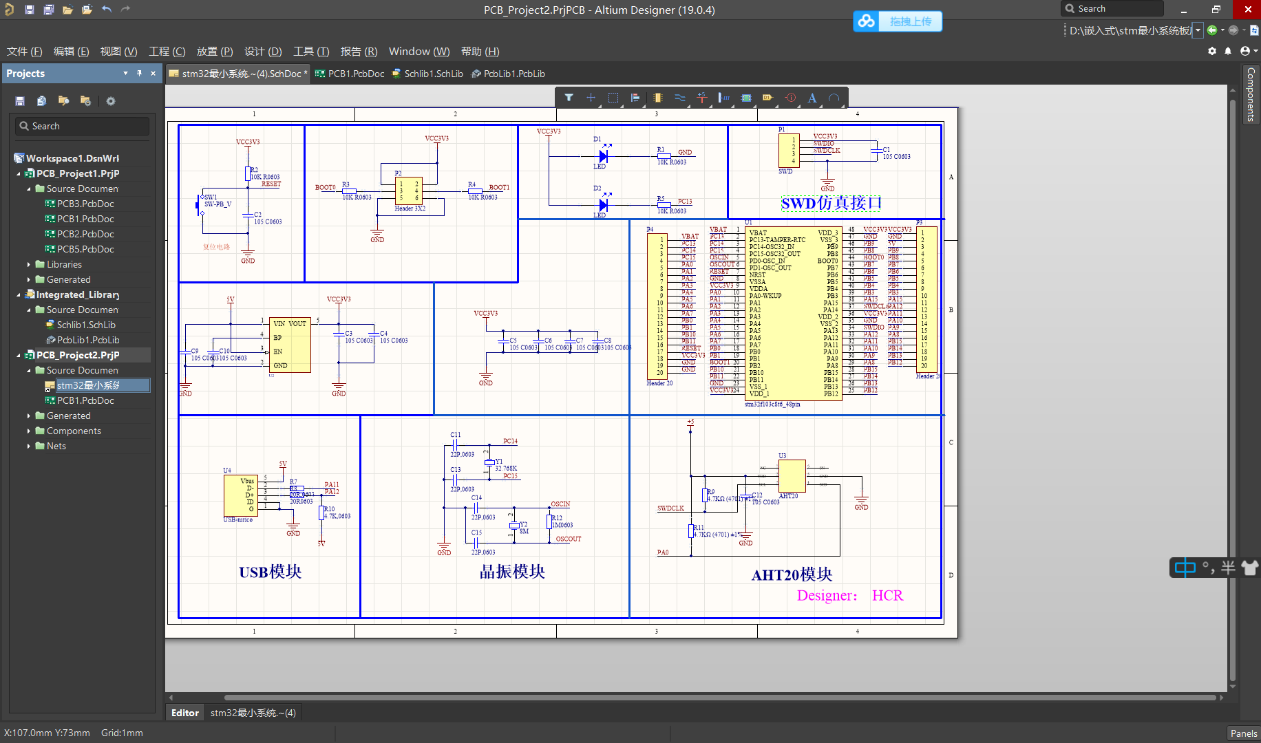Open project options via folder-gear icon
The height and width of the screenshot is (743, 1261).
85,101
